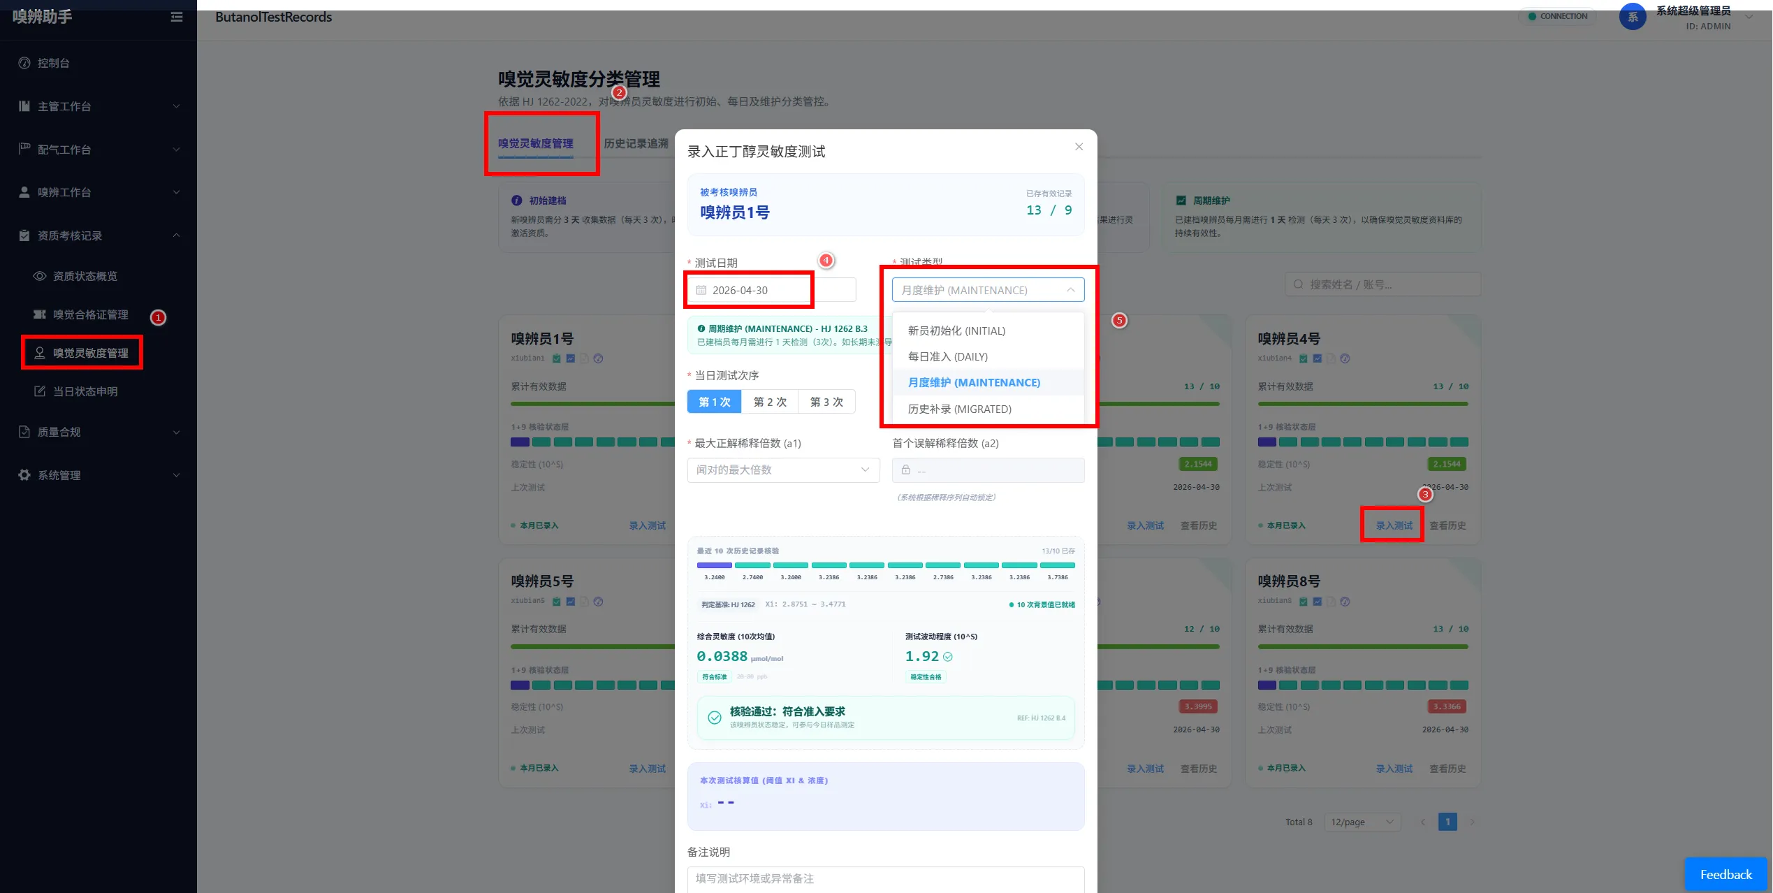1773x893 pixels.
Task: Open the 测试日期 date picker
Action: coord(772,290)
